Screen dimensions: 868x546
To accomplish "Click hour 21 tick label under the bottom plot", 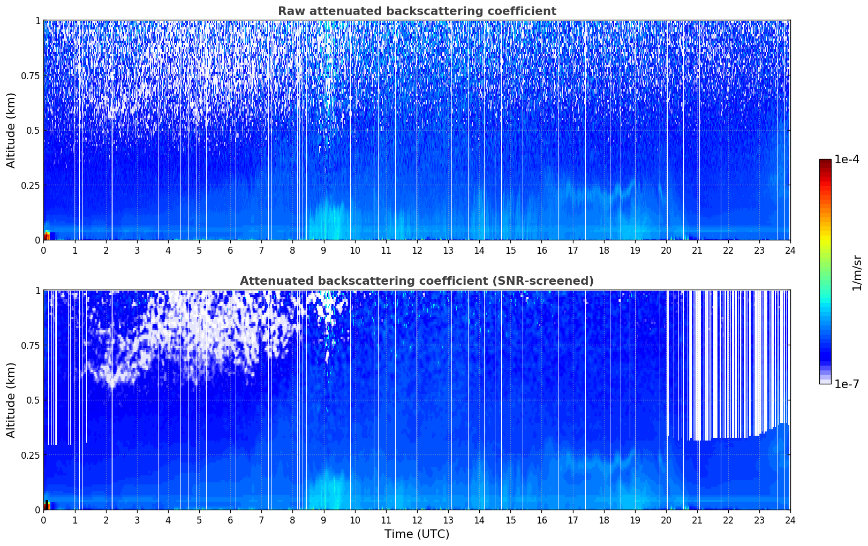I will [x=697, y=520].
